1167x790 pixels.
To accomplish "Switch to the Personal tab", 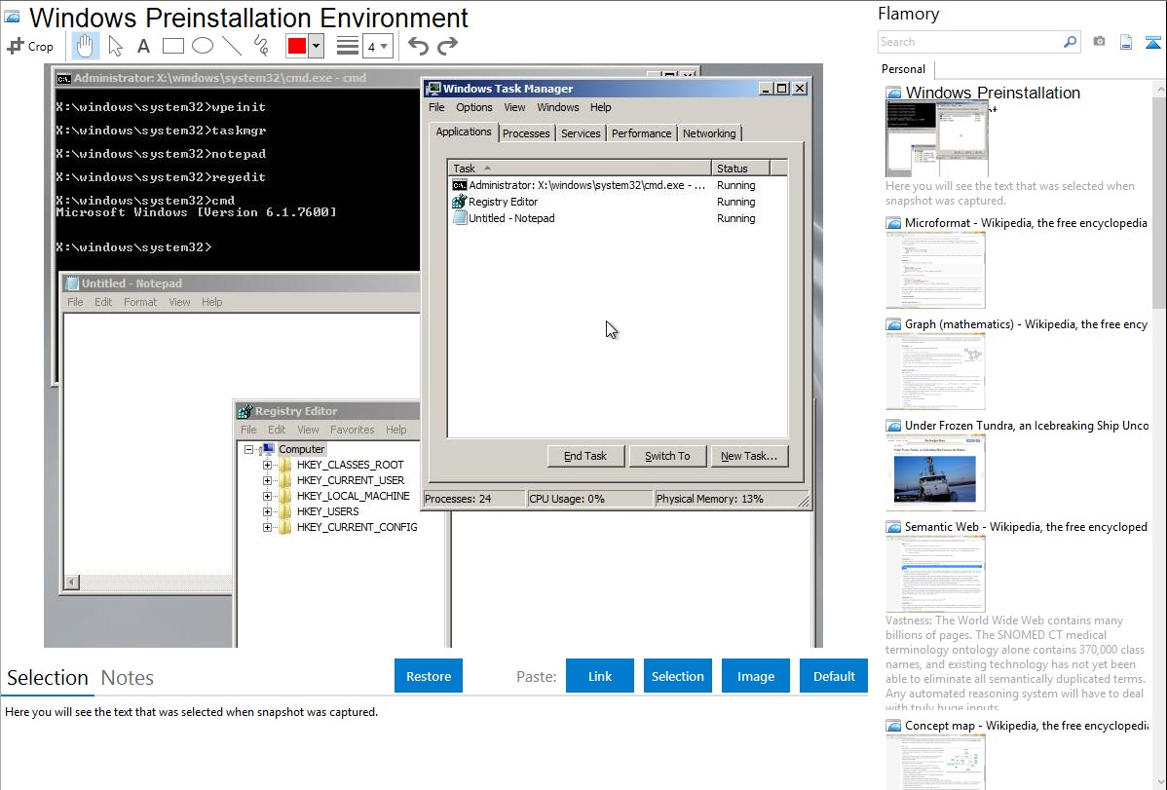I will pos(903,69).
